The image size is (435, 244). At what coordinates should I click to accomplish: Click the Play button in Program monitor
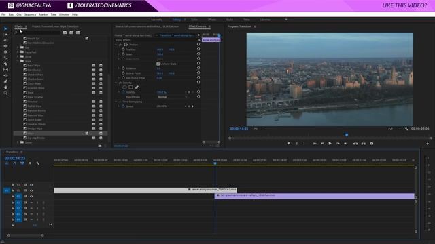(330, 143)
